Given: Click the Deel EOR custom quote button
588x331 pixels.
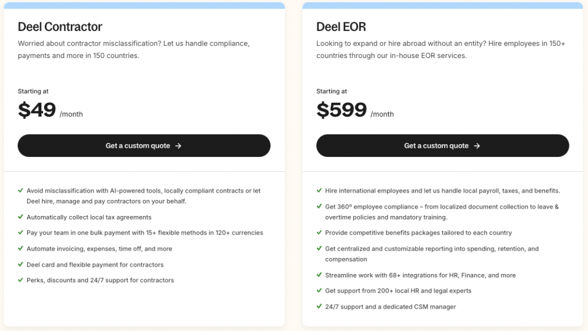Looking at the screenshot, I should 442,146.
